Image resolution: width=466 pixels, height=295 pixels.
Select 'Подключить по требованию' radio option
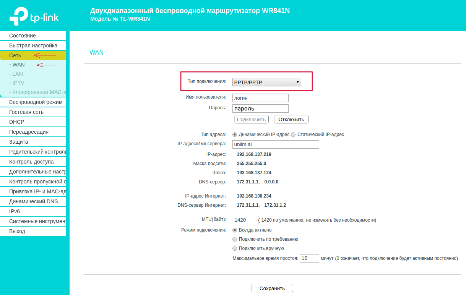tap(235, 239)
